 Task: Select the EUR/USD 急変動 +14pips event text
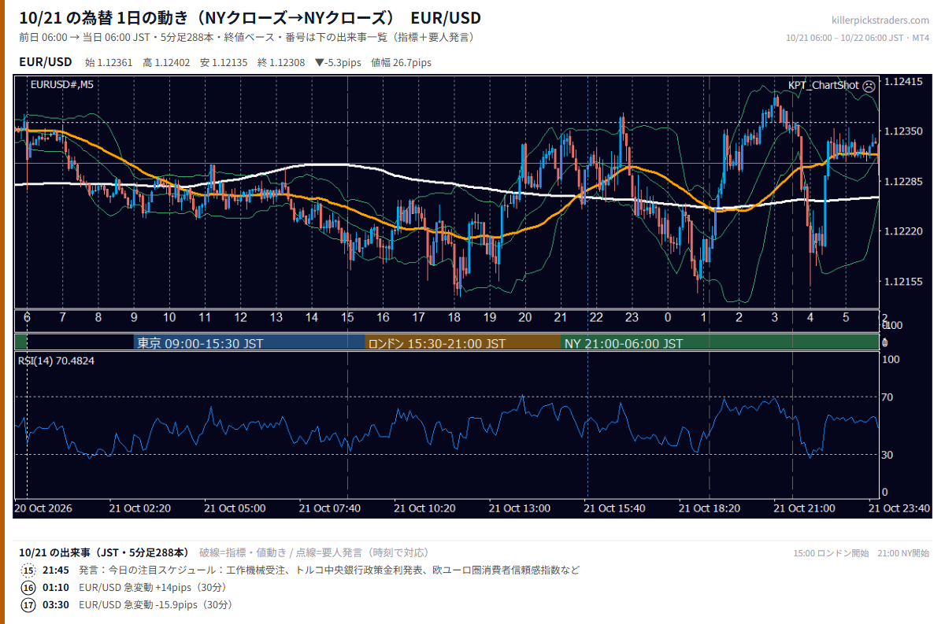(x=152, y=588)
